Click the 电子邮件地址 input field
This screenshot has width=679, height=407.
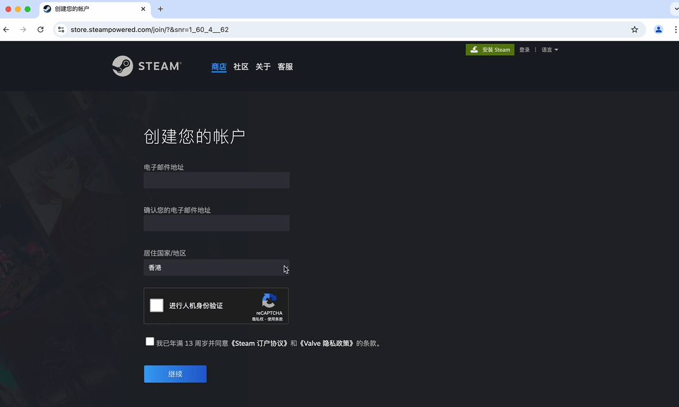pos(217,180)
